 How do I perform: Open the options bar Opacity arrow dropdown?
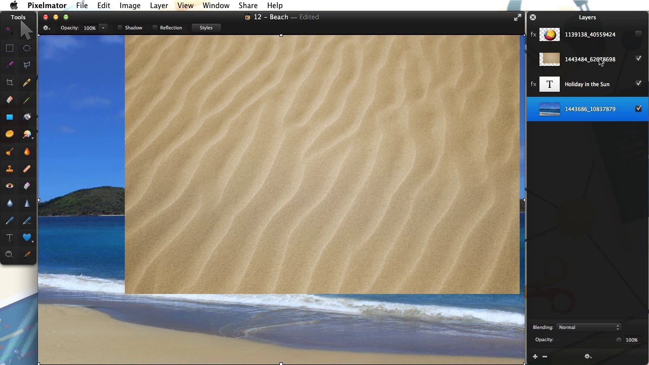(103, 28)
